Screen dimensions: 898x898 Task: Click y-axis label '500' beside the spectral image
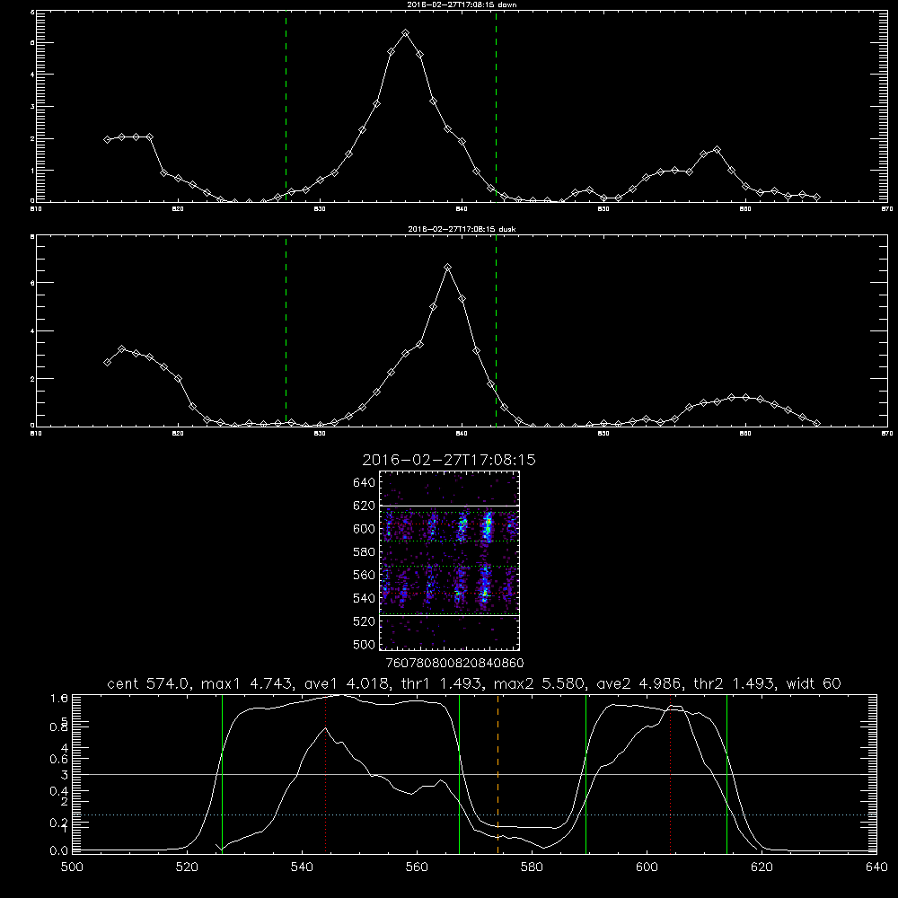(x=365, y=645)
